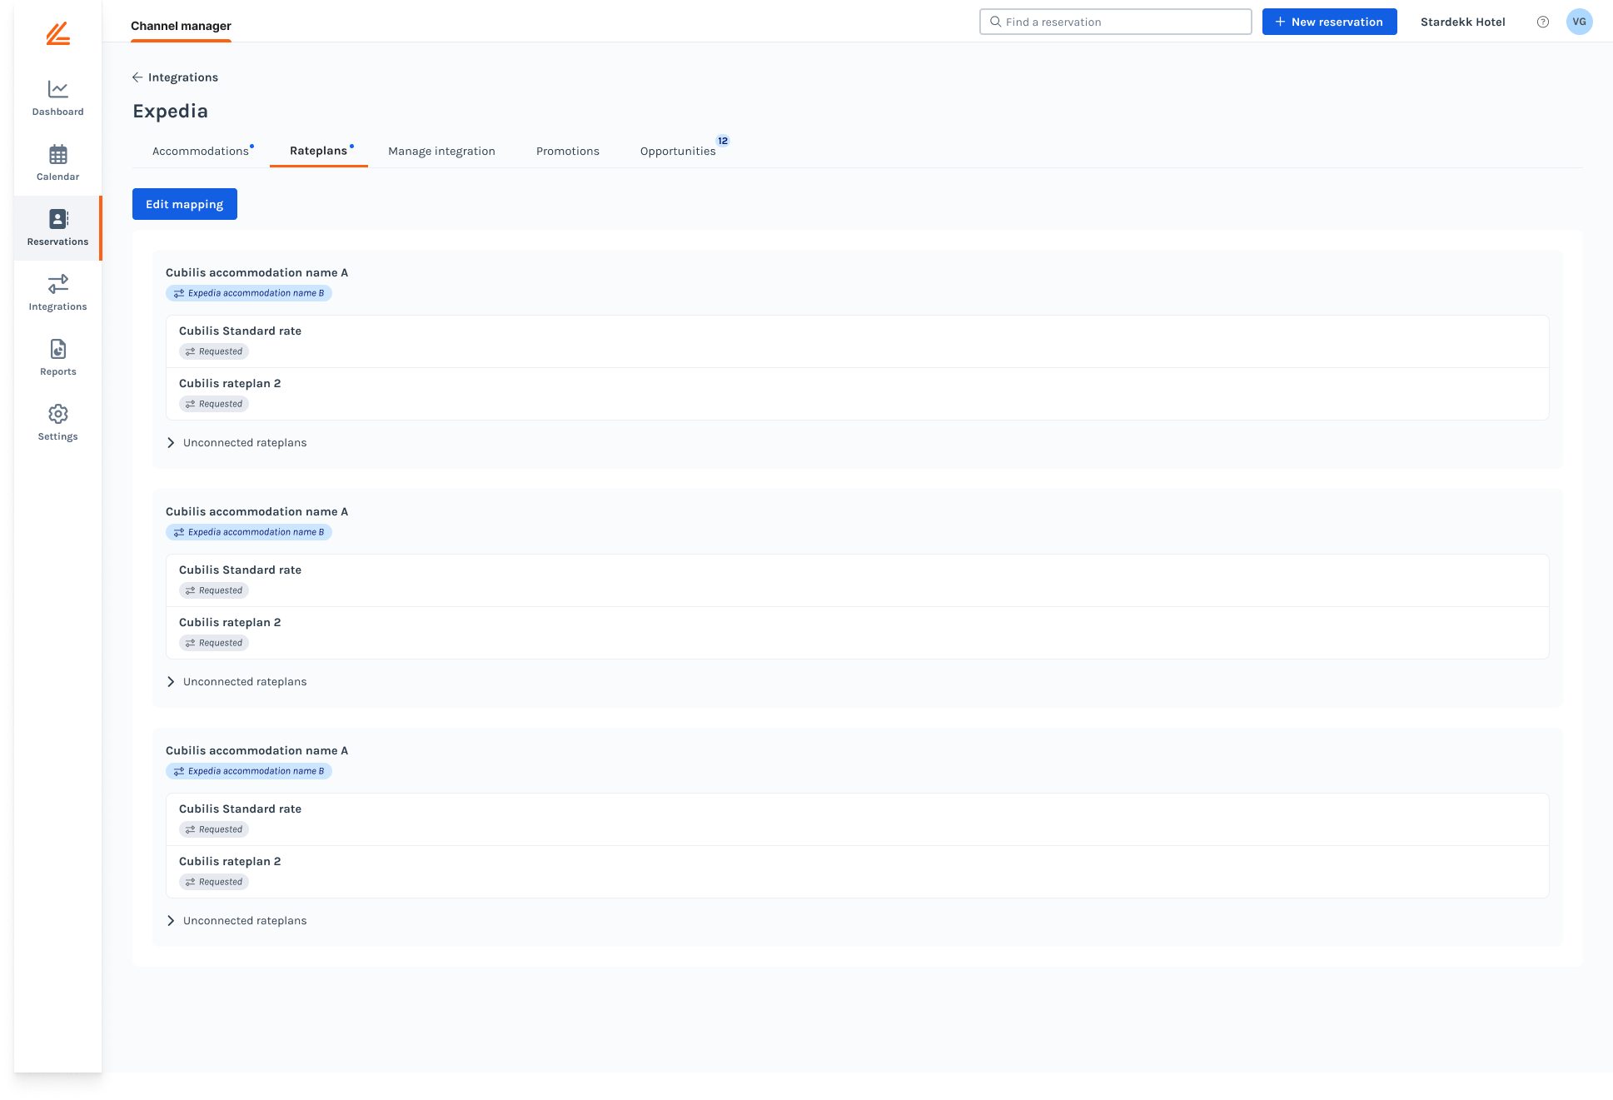Image resolution: width=1613 pixels, height=1100 pixels.
Task: Switch to the Manage integration tab
Action: (441, 152)
